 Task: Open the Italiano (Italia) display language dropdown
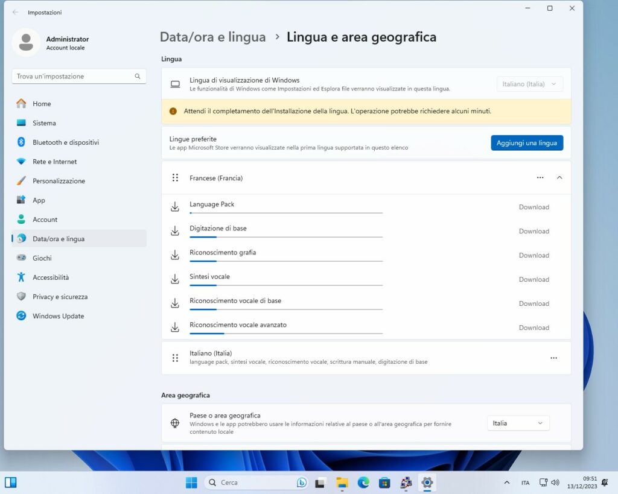point(529,84)
